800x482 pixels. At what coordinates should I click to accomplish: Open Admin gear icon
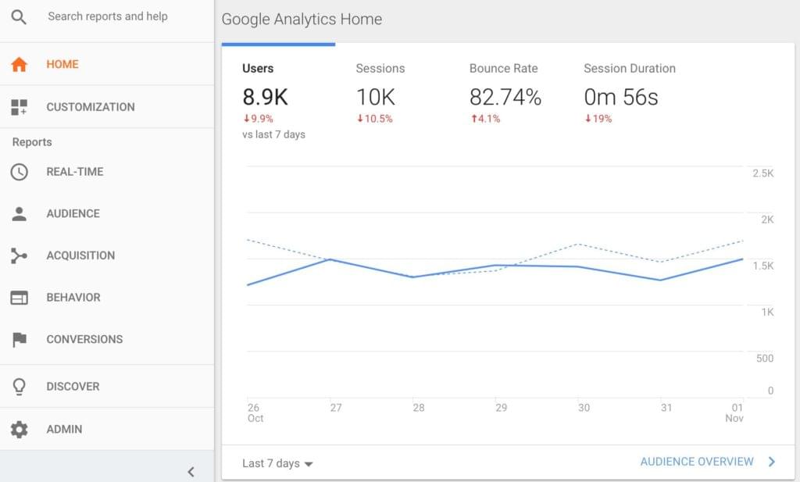(x=20, y=430)
